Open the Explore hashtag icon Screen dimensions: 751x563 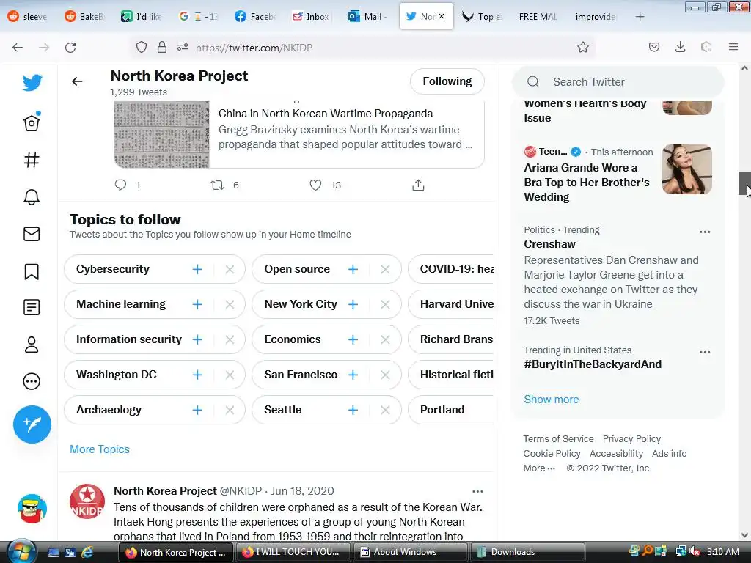pos(32,160)
